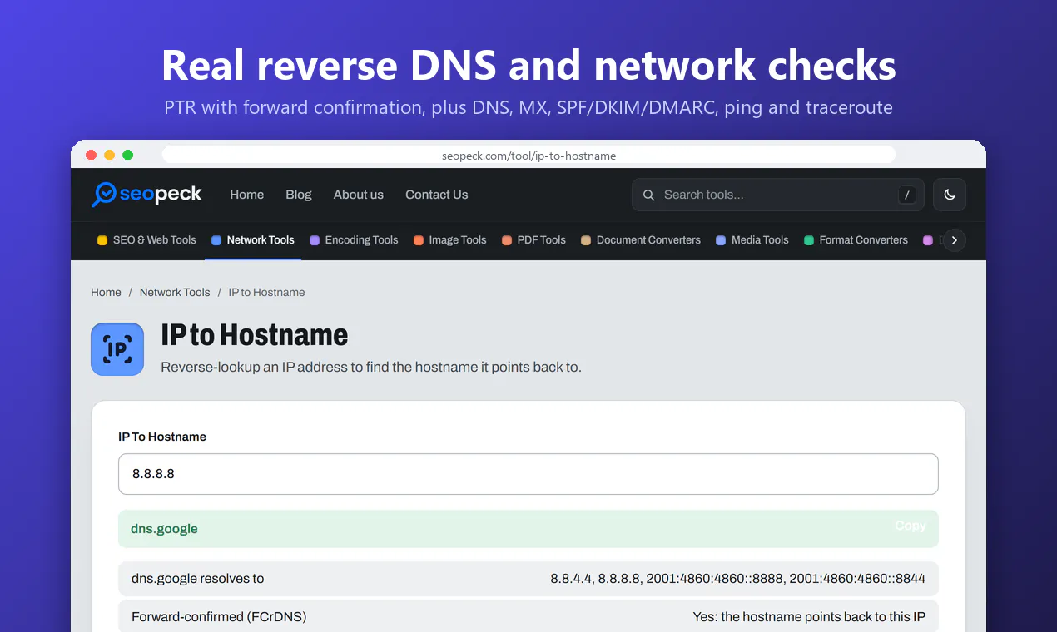The height and width of the screenshot is (632, 1057).
Task: Copy the dns.google hostname result
Action: pyautogui.click(x=910, y=526)
